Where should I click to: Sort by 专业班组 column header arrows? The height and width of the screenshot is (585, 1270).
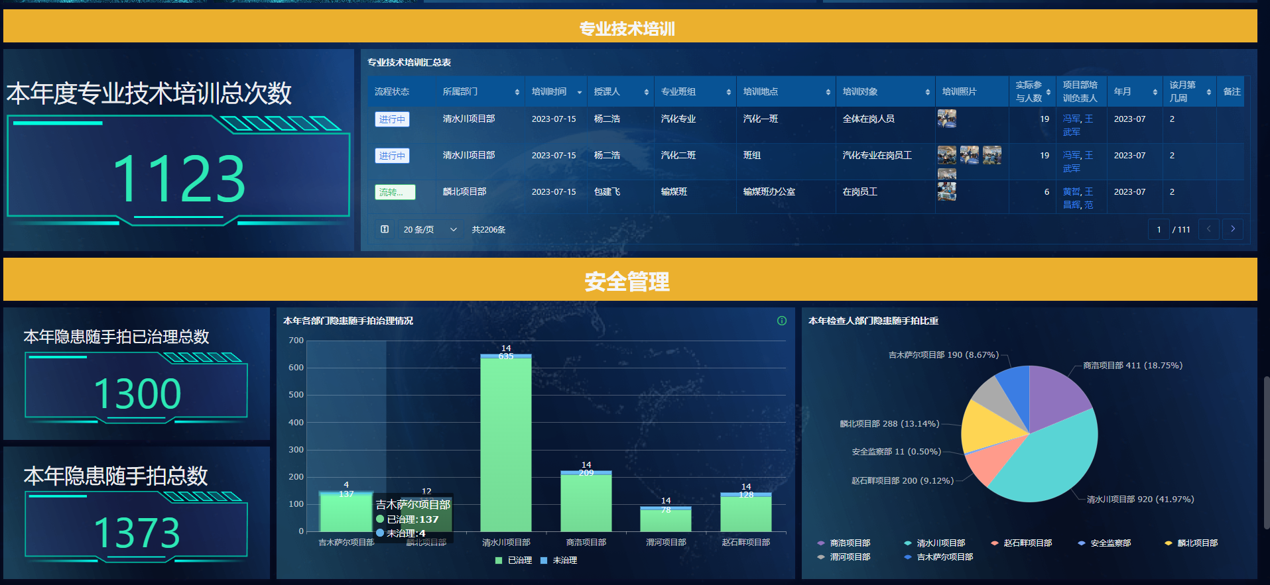[728, 92]
